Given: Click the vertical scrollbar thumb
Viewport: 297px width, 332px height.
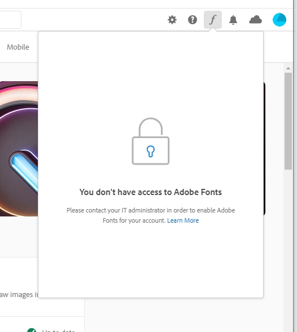Looking at the screenshot, I should coord(288,121).
